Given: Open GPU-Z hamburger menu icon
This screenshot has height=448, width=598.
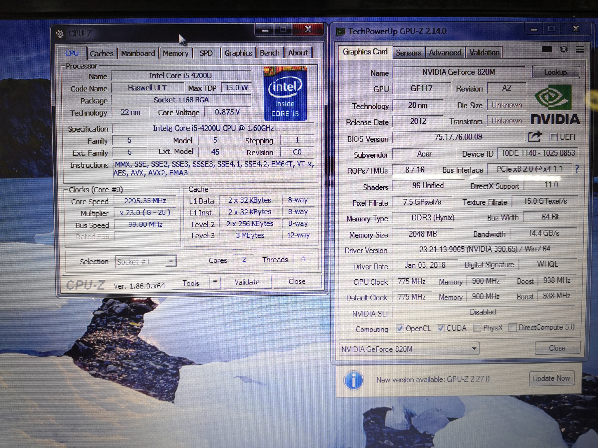Looking at the screenshot, I should coord(580,50).
